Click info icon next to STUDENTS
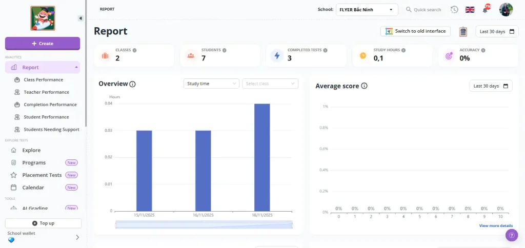The width and height of the screenshot is (525, 248). click(225, 50)
